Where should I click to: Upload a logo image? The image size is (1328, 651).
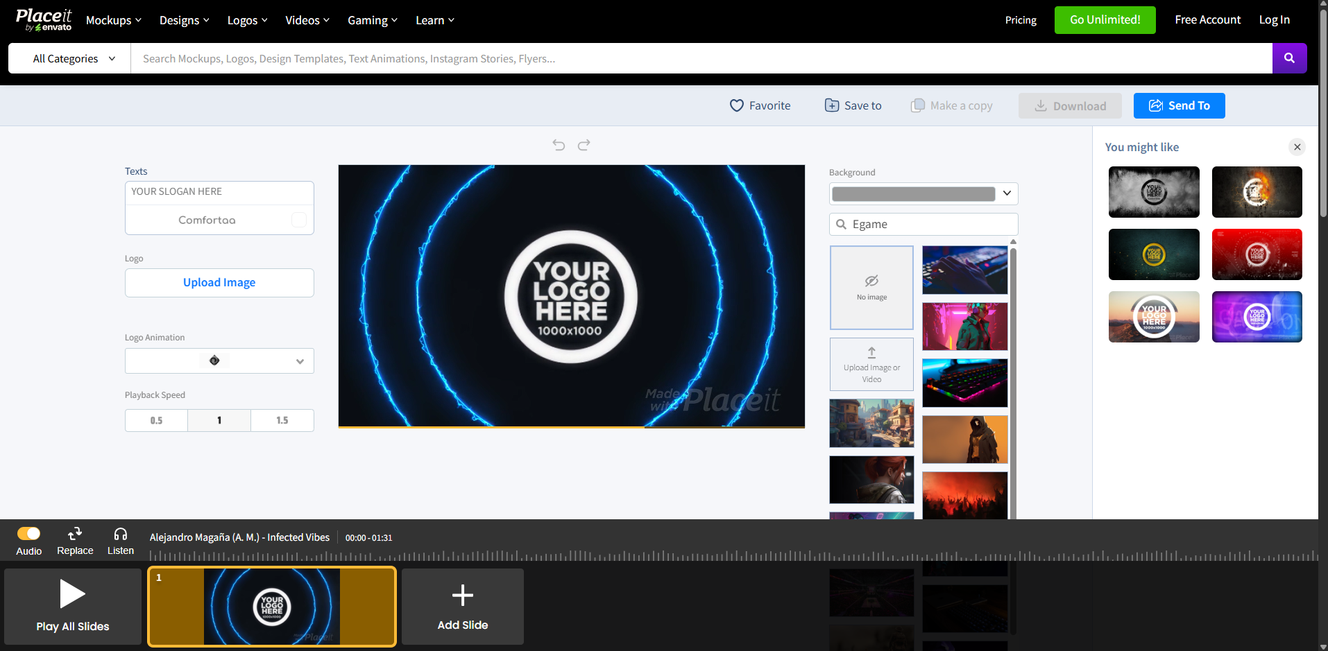pyautogui.click(x=219, y=282)
